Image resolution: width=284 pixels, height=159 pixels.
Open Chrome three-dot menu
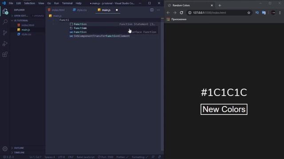pyautogui.click(x=280, y=13)
